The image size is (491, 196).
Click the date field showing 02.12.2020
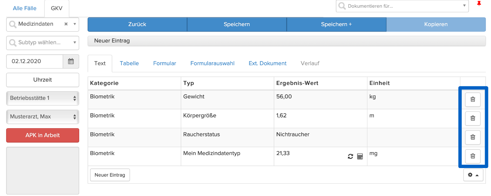(35, 61)
